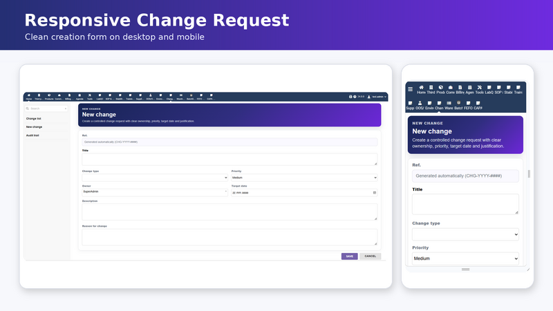Tap Products icon in mobile menu

coord(440,87)
